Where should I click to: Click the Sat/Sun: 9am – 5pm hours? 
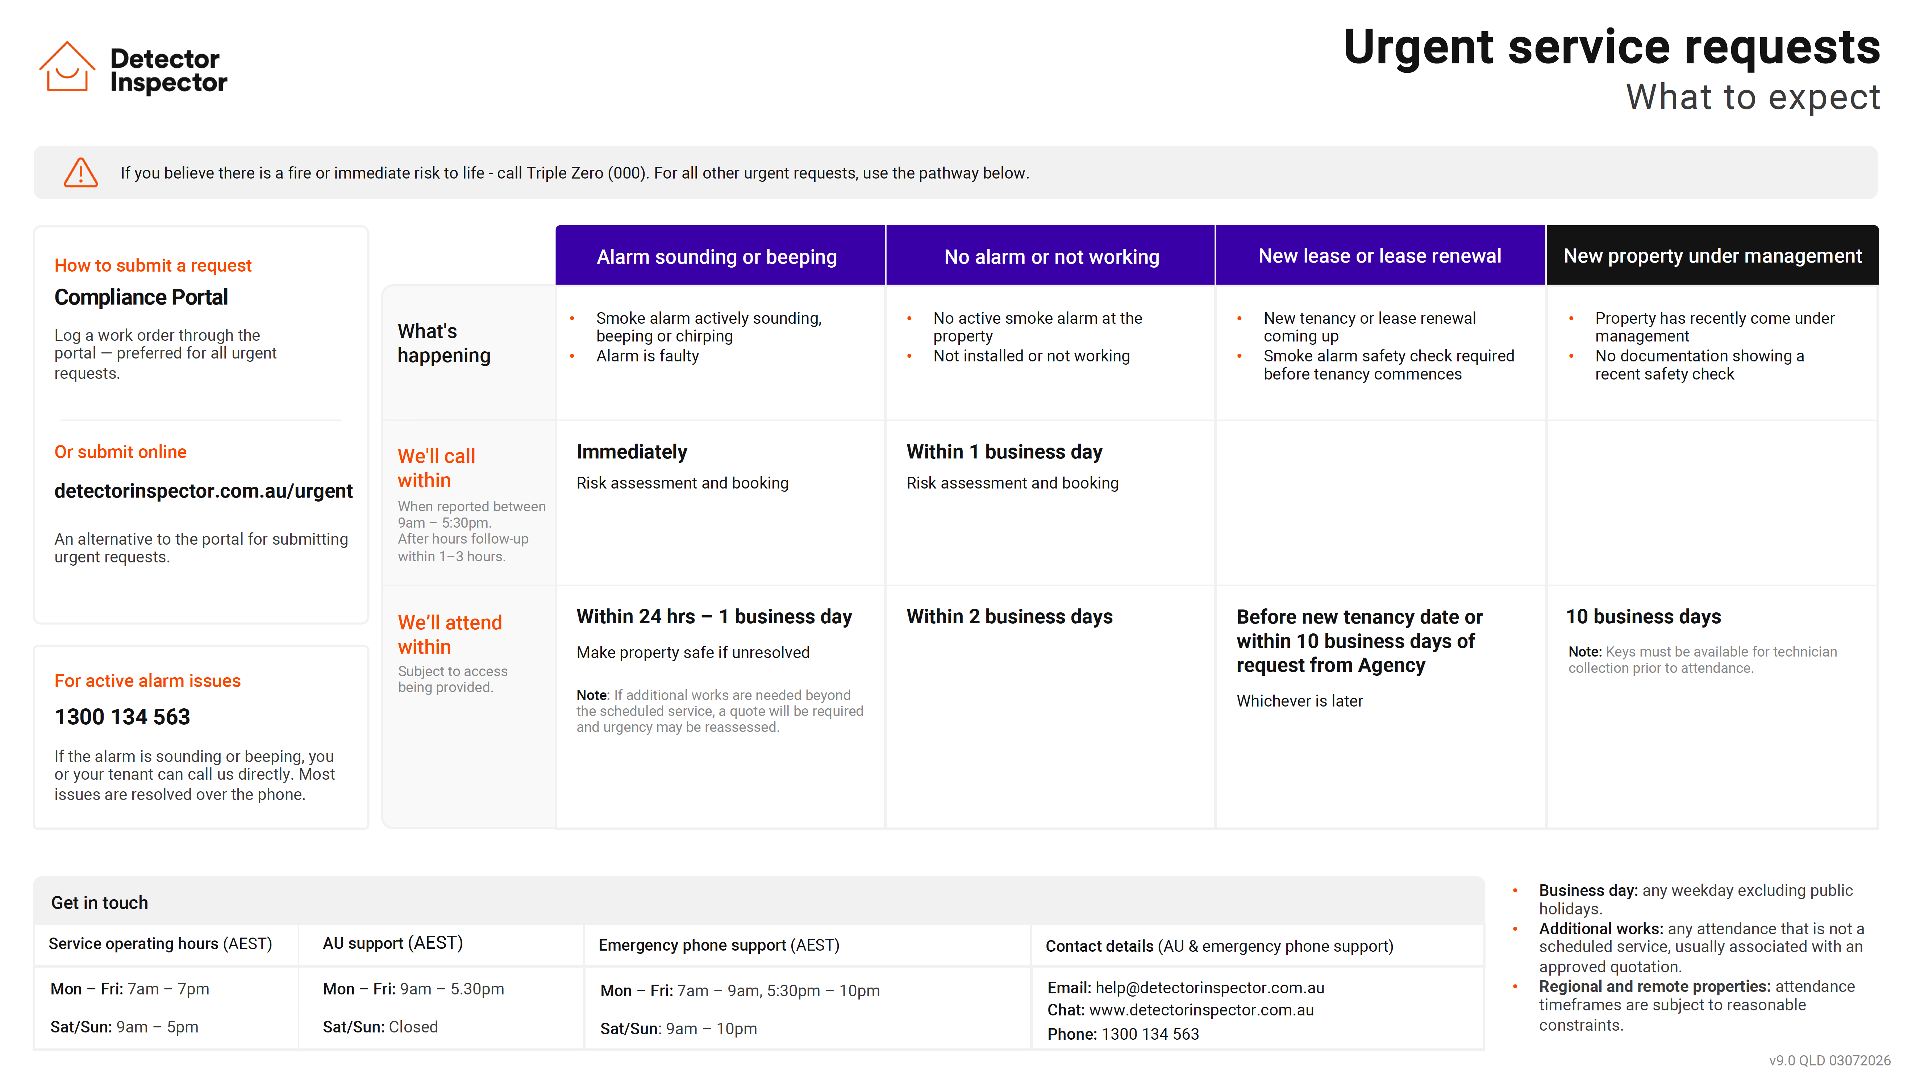[124, 1027]
